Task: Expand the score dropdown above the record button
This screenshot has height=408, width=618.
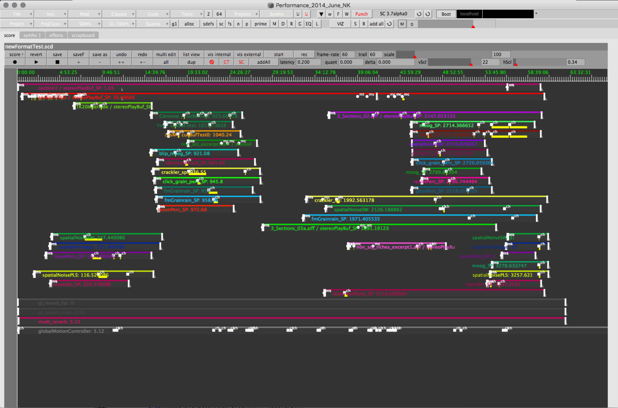Action: point(15,54)
